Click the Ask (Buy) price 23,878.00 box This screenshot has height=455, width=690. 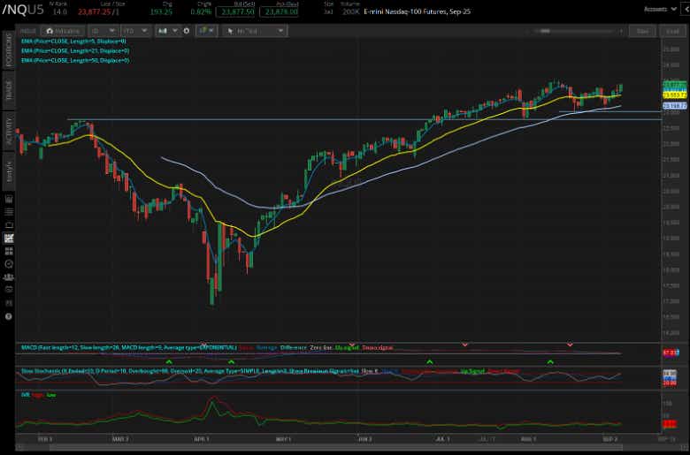(279, 11)
